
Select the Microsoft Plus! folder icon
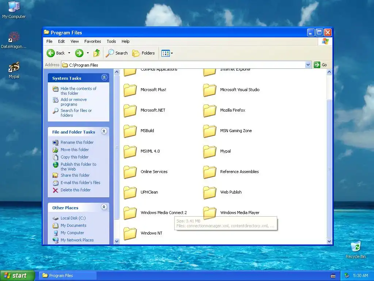(130, 90)
